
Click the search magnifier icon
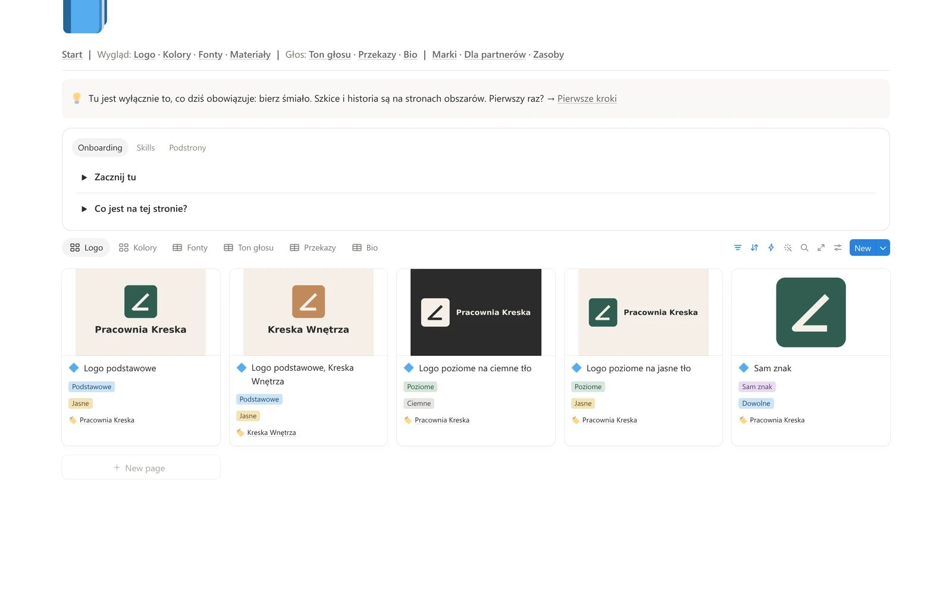pos(804,248)
